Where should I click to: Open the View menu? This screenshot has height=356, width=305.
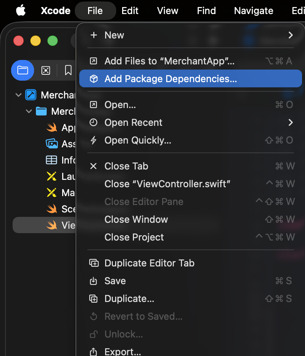pyautogui.click(x=168, y=11)
